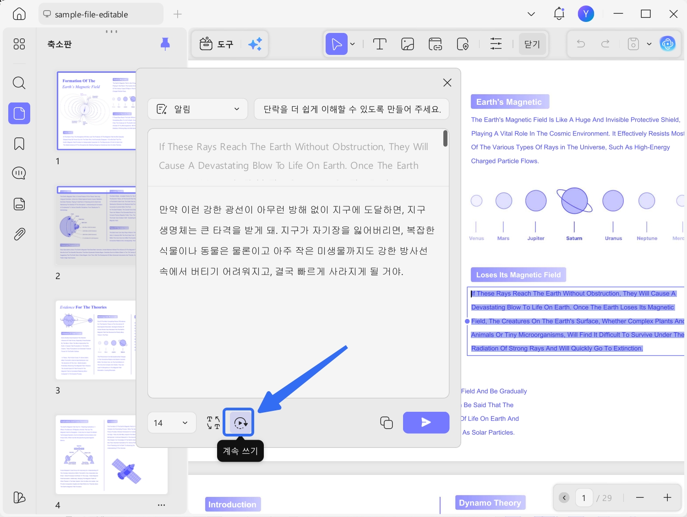Select page 2 thumbnail
687x517 pixels.
pos(97,225)
